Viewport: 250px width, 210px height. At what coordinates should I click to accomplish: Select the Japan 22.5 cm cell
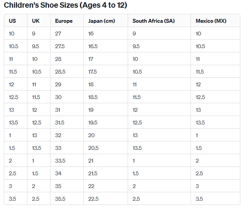(93, 199)
